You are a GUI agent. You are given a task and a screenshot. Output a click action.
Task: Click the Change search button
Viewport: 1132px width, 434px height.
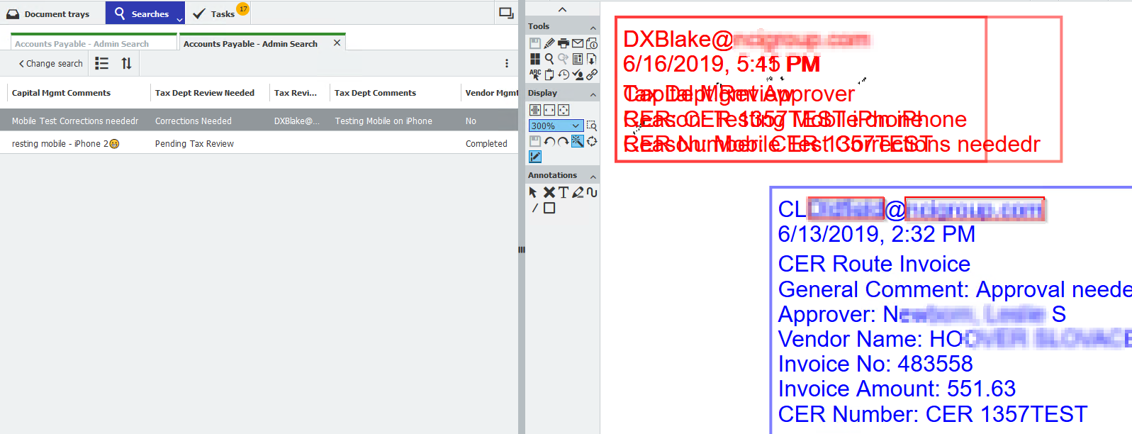coord(51,64)
